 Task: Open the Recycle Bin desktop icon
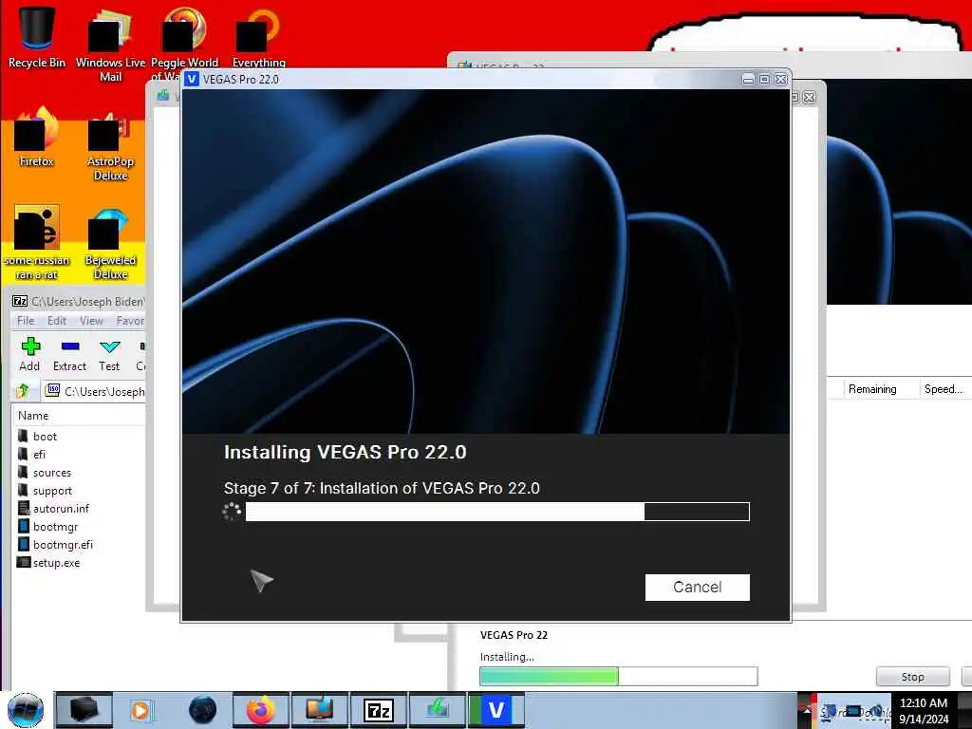coord(37,37)
